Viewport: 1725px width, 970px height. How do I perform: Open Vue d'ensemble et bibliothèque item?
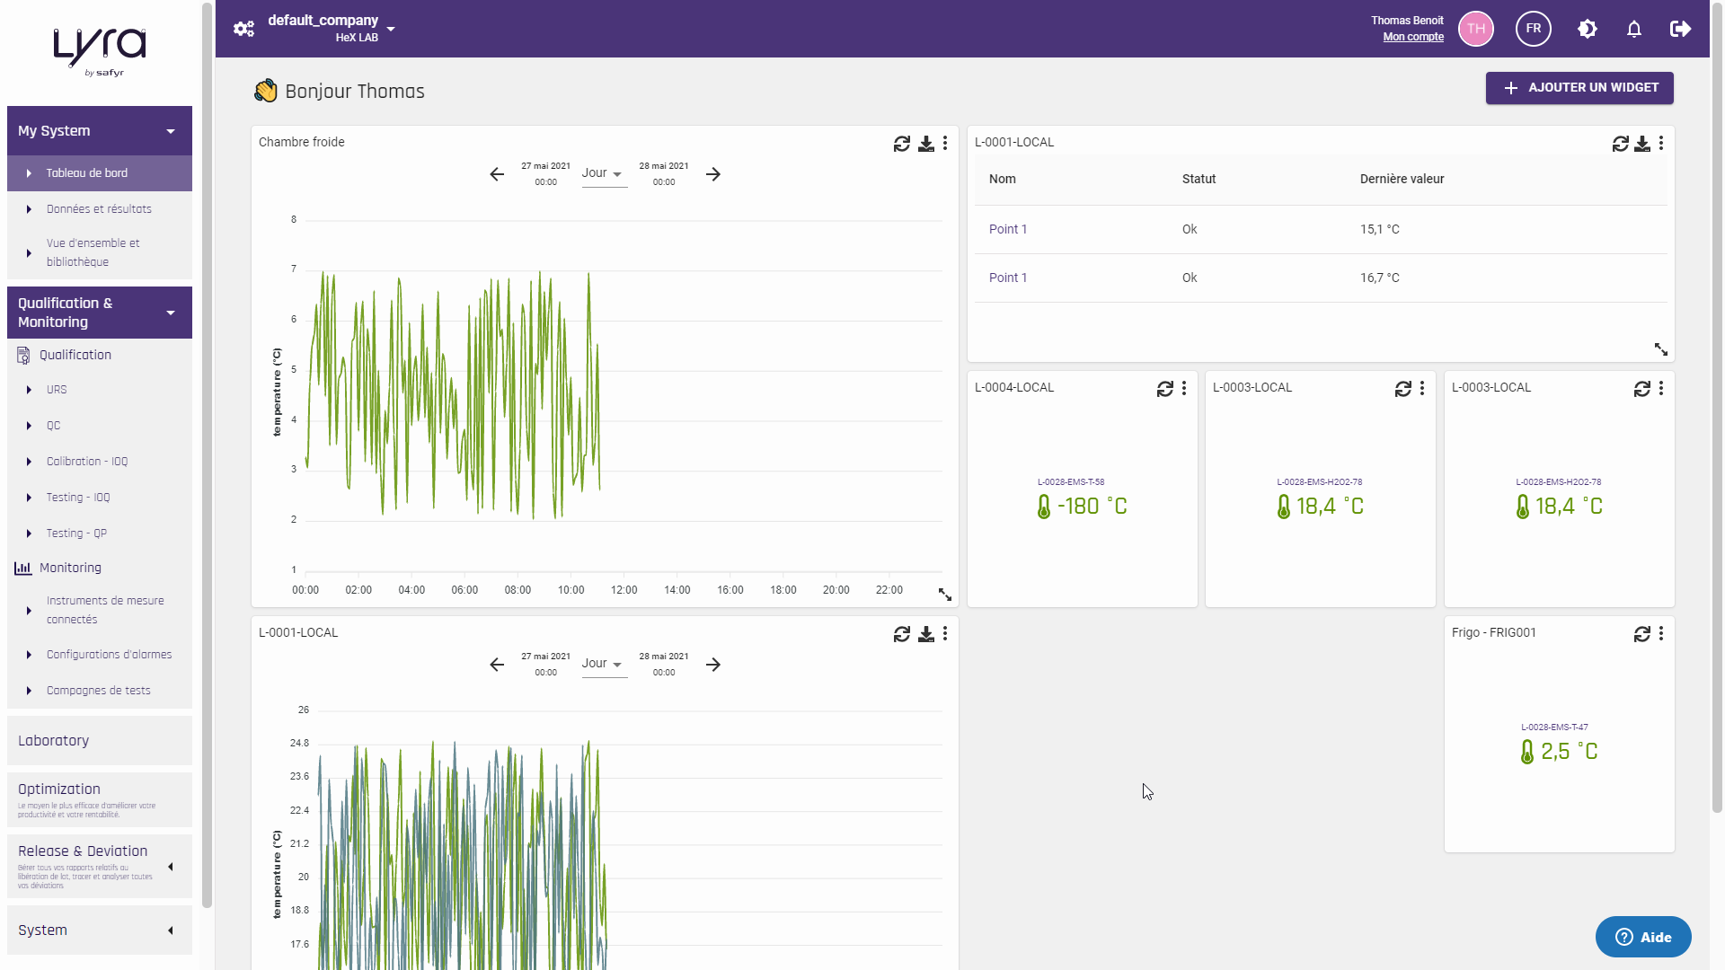coord(100,252)
